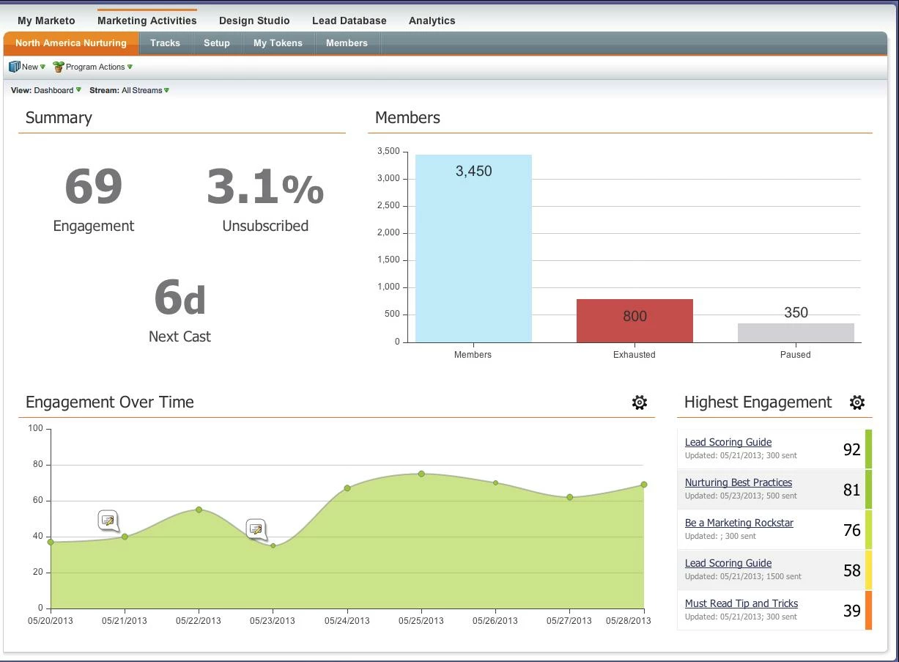Open Must Read Tip and Tricks link
Image resolution: width=899 pixels, height=662 pixels.
point(741,603)
